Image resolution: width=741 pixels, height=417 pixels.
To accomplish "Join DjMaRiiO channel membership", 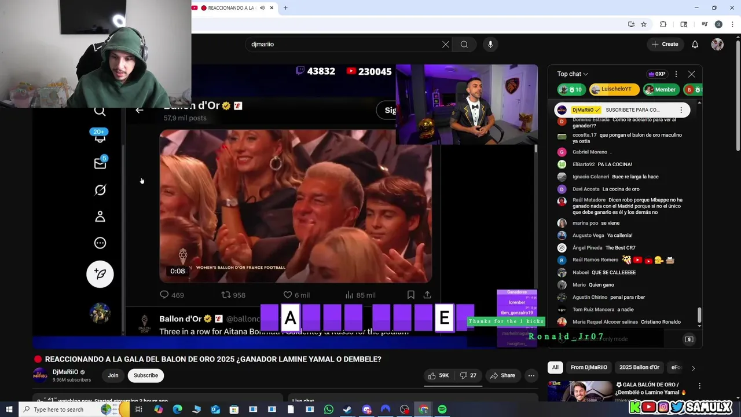I will pos(113,375).
